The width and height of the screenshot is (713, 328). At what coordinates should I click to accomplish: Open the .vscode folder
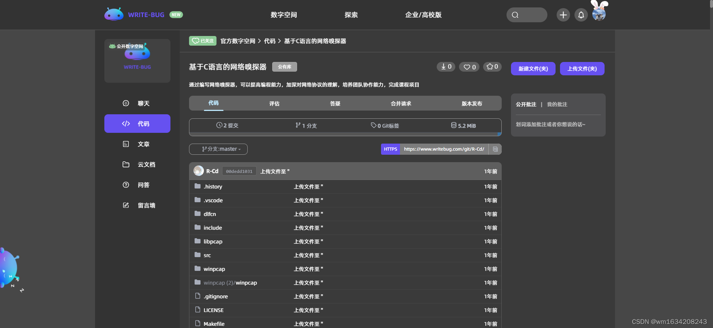click(213, 200)
